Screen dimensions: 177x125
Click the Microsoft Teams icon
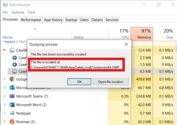pyautogui.click(x=12, y=96)
